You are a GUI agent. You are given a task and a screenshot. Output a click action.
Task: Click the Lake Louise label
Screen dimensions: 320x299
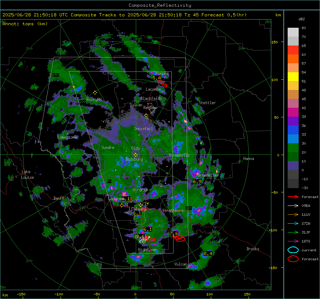[x=28, y=175]
